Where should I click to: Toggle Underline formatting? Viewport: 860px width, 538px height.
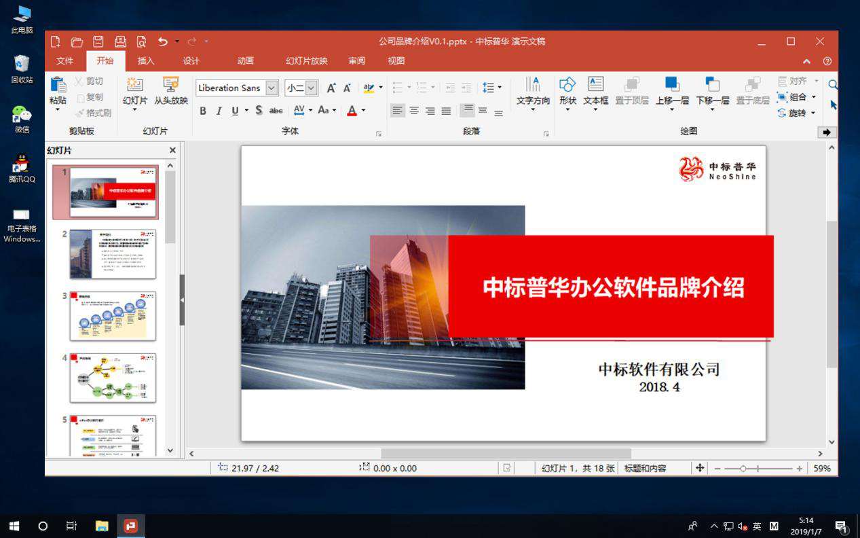[236, 110]
